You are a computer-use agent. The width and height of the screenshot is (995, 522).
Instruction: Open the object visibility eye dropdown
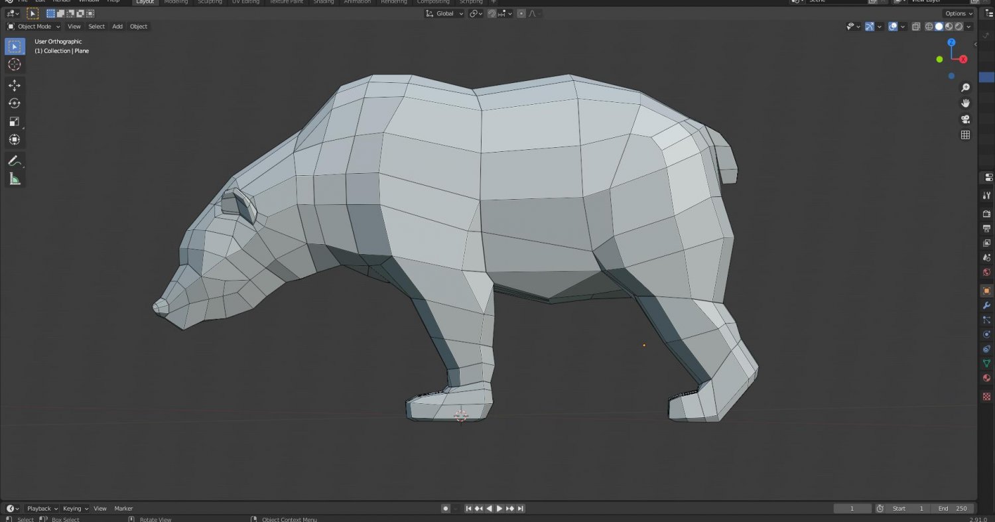point(853,27)
